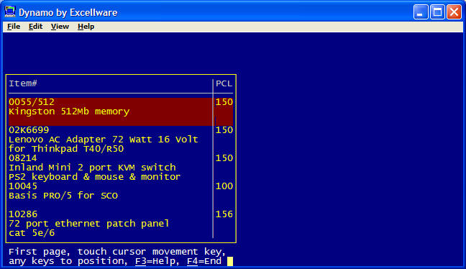Viewport: 466px width, 269px height.
Task: Click the yellow input cursor block
Action: (230, 261)
